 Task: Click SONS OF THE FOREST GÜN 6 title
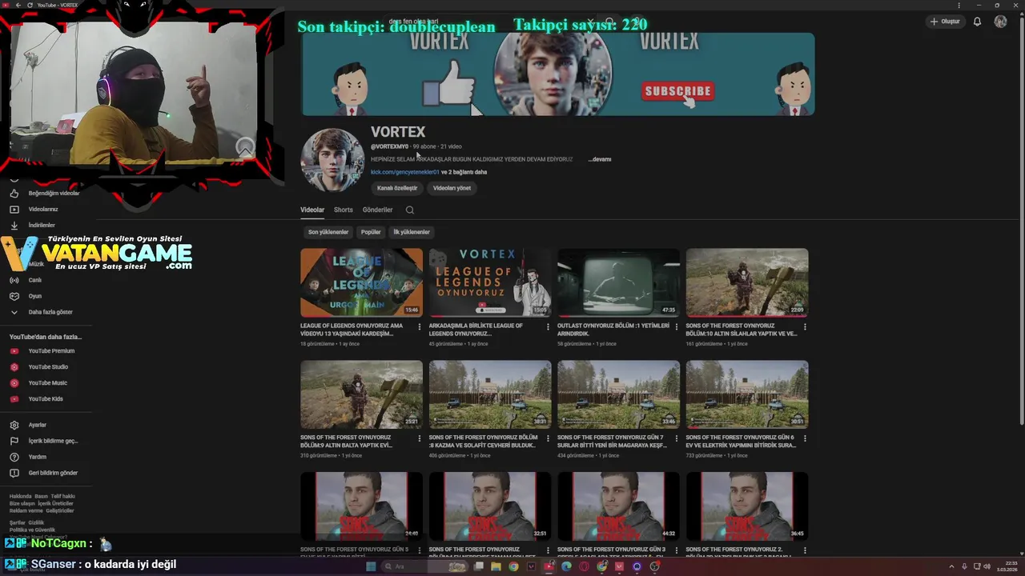741,442
